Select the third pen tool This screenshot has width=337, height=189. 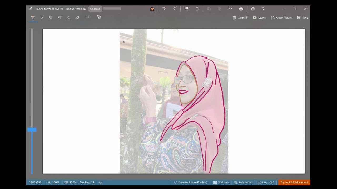click(51, 18)
